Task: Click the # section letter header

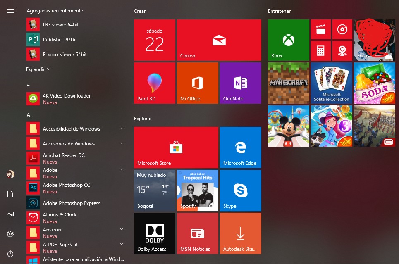Action: tap(28, 84)
